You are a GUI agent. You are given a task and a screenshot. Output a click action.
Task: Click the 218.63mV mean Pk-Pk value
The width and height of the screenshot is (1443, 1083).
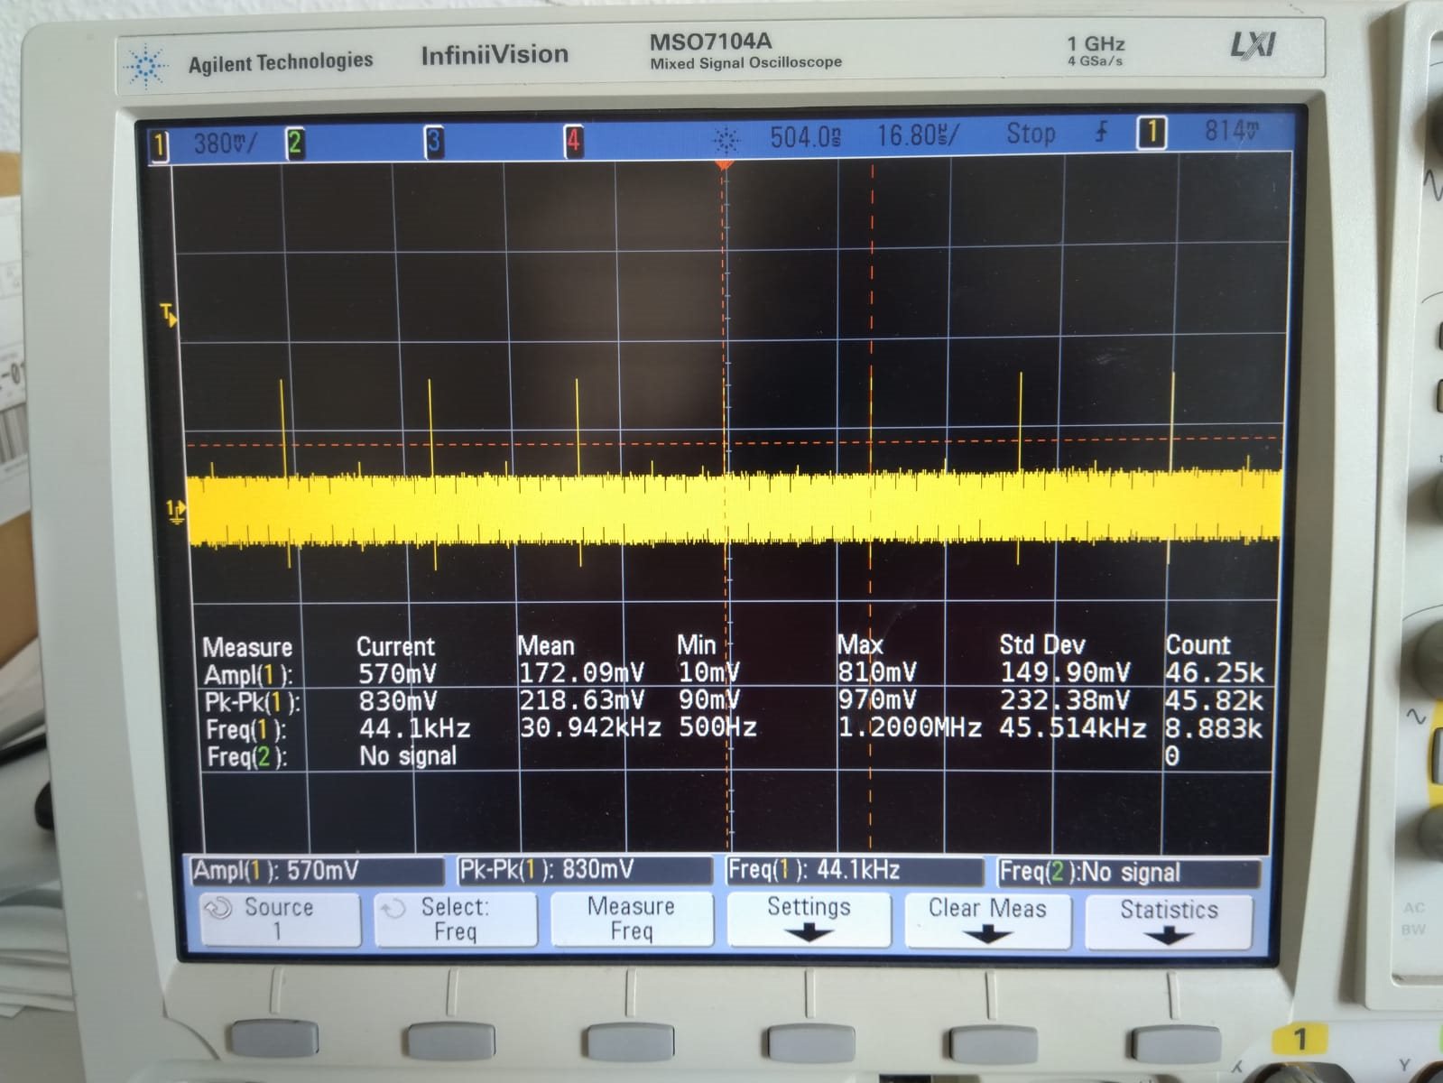pos(581,700)
